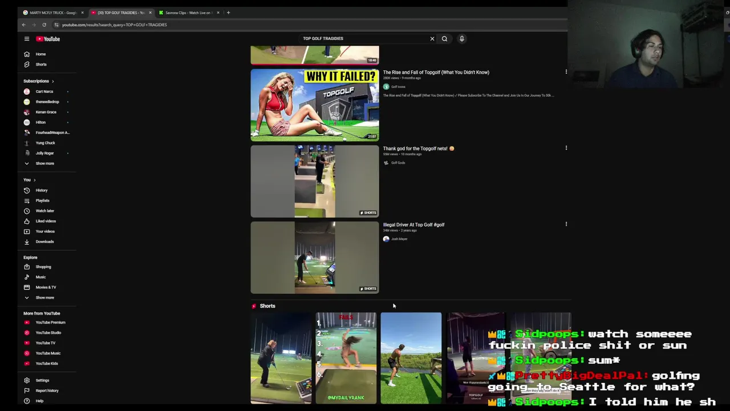This screenshot has height=411, width=730.
Task: Open the @MYDAILYRANK short thumbnail
Action: point(346,358)
